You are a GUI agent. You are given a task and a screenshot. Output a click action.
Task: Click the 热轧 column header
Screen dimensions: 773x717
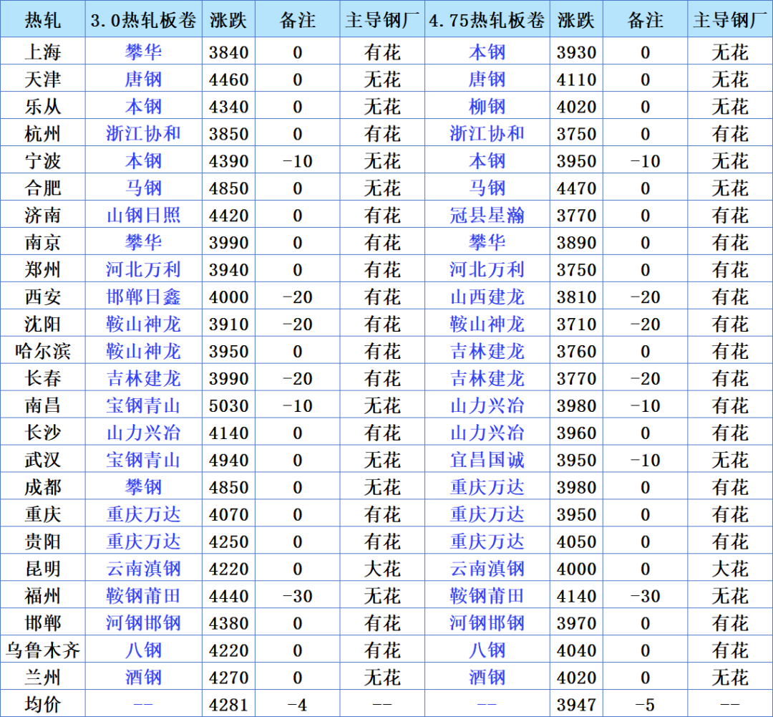click(x=43, y=20)
